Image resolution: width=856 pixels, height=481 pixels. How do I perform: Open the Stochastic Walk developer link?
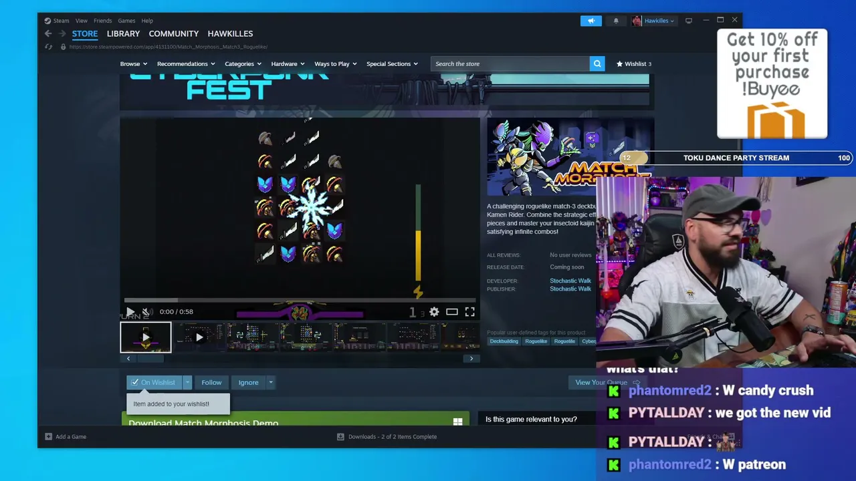coord(570,281)
